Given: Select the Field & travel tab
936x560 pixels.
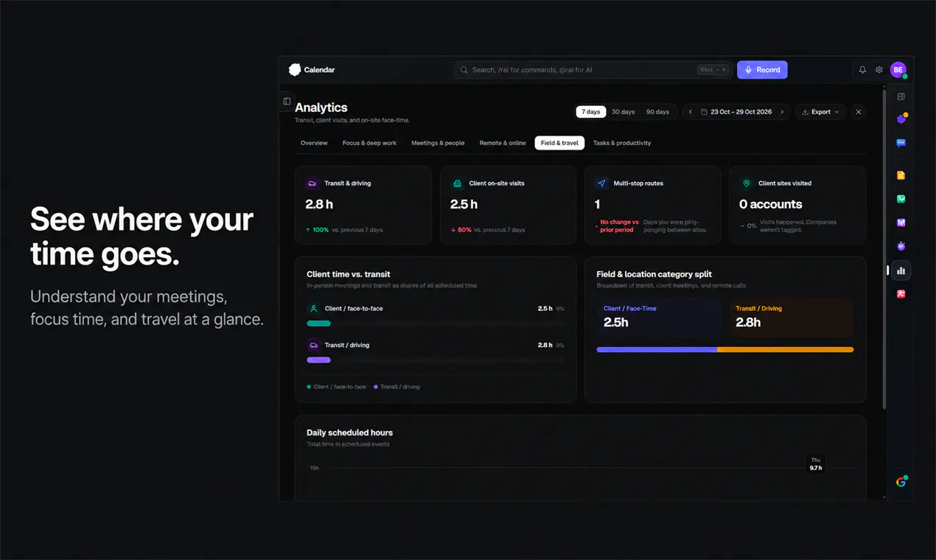Looking at the screenshot, I should 559,143.
